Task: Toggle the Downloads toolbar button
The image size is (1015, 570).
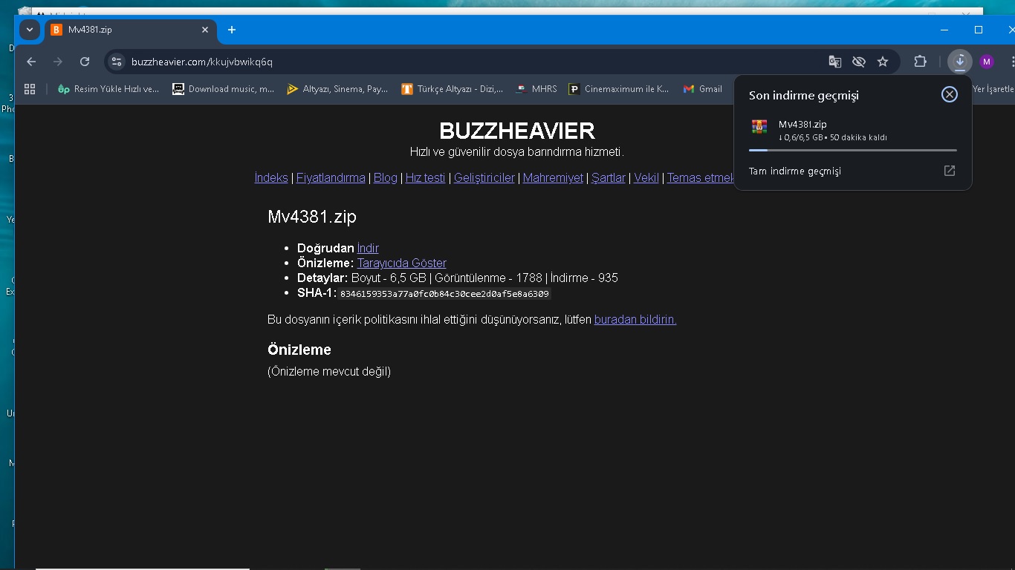Action: [960, 62]
